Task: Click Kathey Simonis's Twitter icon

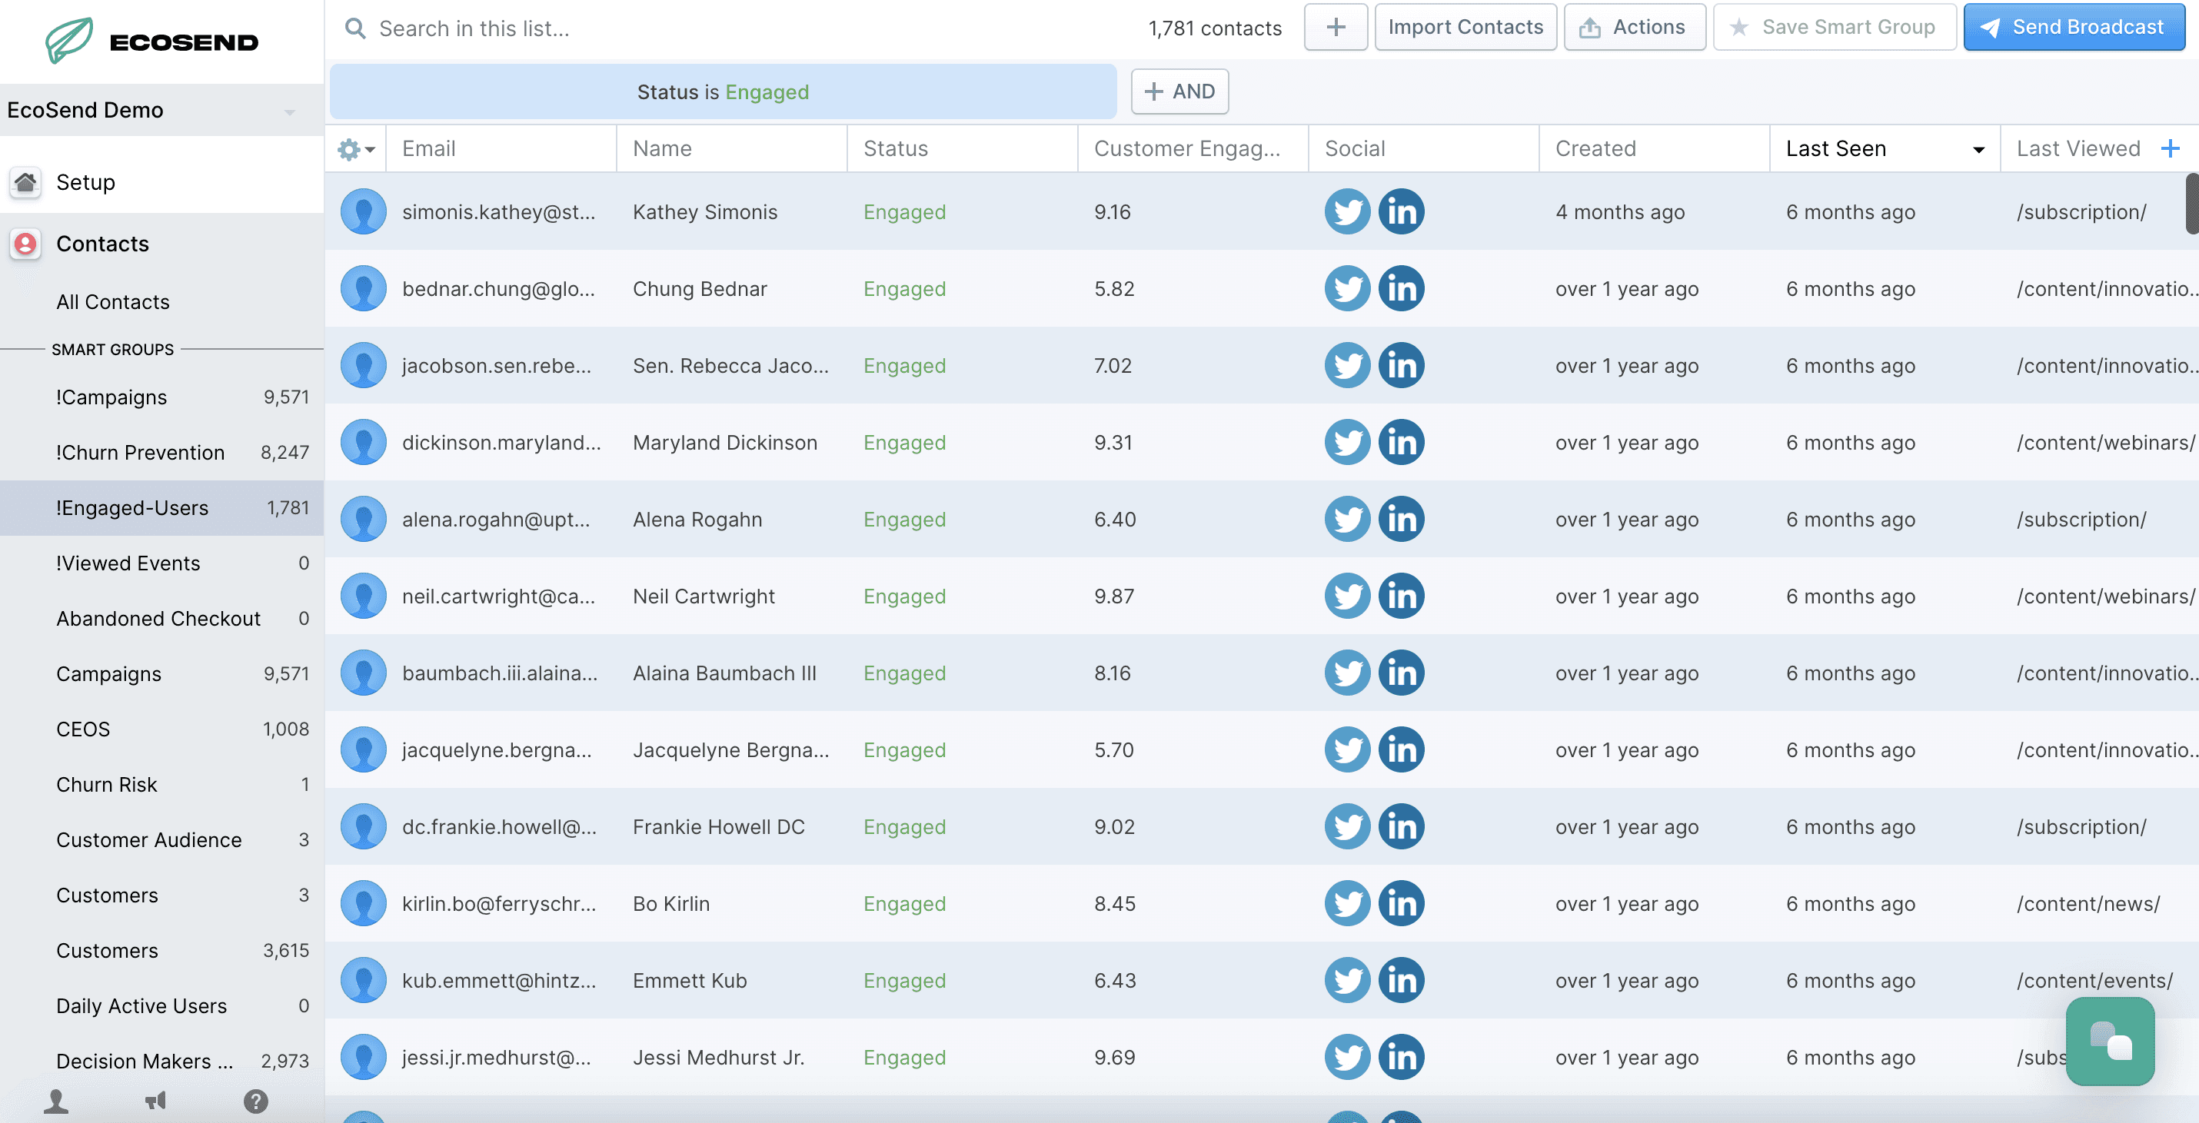Action: (1346, 211)
